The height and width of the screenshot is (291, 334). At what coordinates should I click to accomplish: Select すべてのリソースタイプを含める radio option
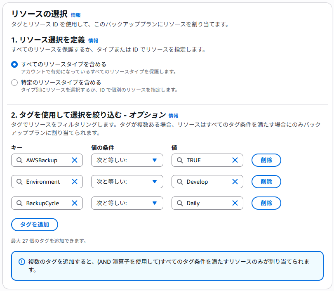click(14, 64)
